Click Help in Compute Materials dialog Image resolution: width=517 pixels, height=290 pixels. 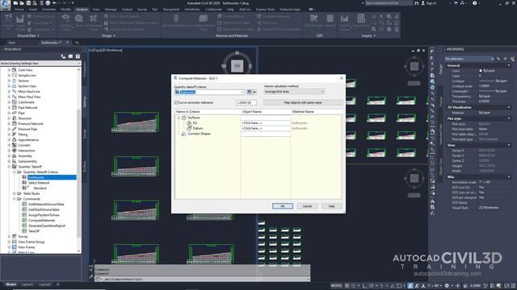tap(332, 206)
